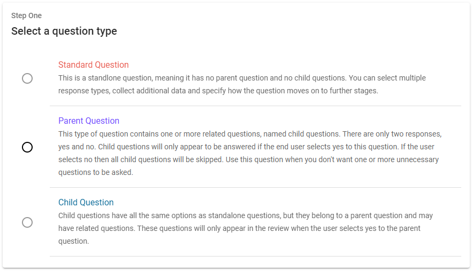This screenshot has height=272, width=473.
Task: Choose the Parent Question radio option
Action: coord(27,147)
